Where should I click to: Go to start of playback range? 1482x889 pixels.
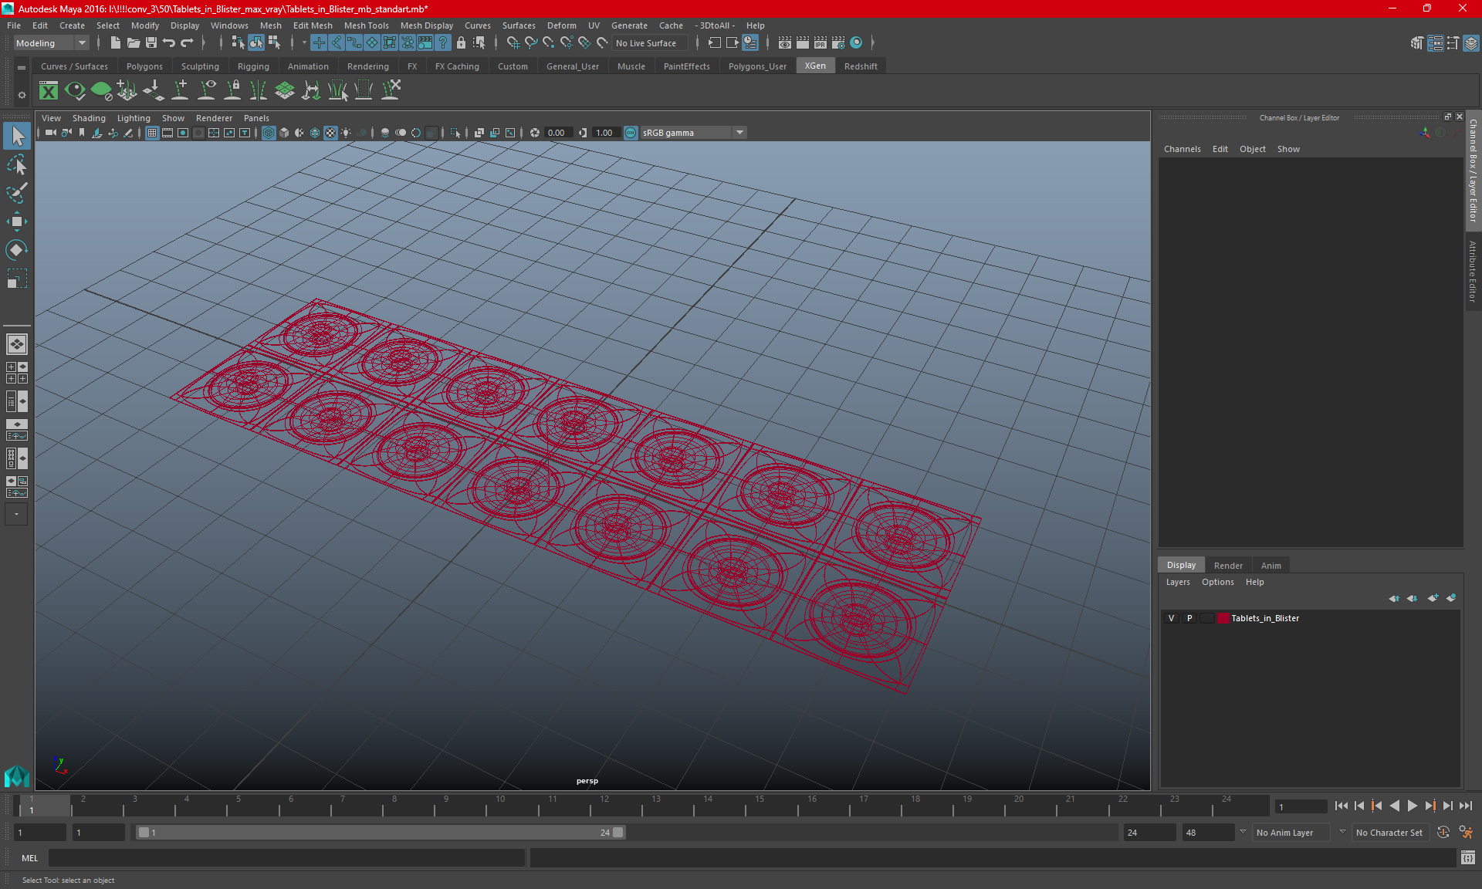(1342, 806)
